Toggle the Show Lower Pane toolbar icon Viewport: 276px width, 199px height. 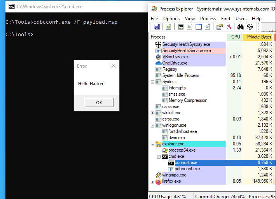(x=199, y=27)
